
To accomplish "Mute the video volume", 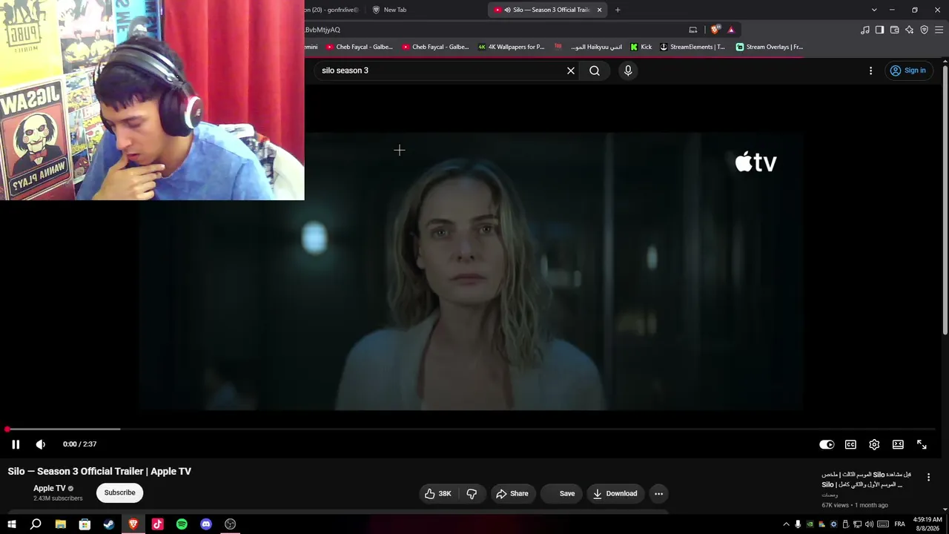I will pos(41,444).
